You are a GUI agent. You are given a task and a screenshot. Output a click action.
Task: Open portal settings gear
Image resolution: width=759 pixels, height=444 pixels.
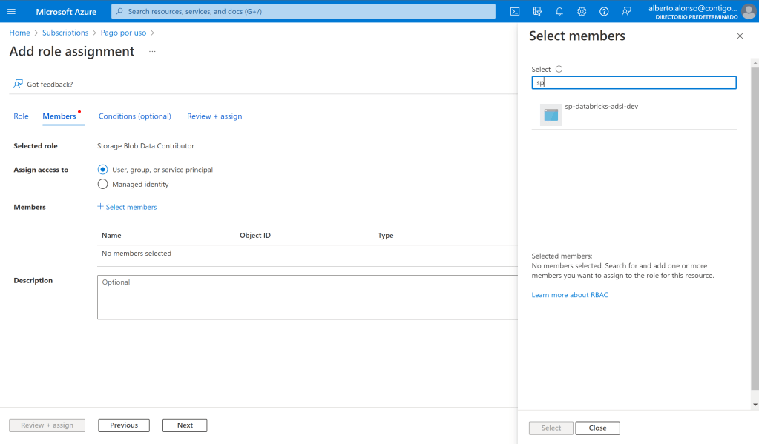click(582, 11)
